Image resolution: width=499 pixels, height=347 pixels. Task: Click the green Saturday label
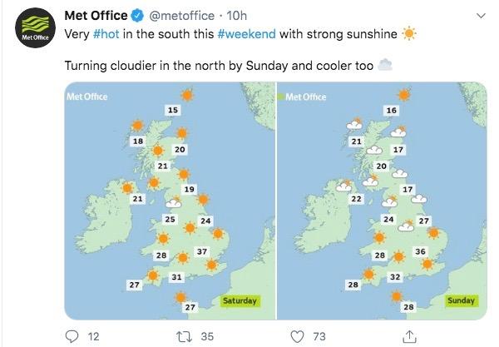240,301
